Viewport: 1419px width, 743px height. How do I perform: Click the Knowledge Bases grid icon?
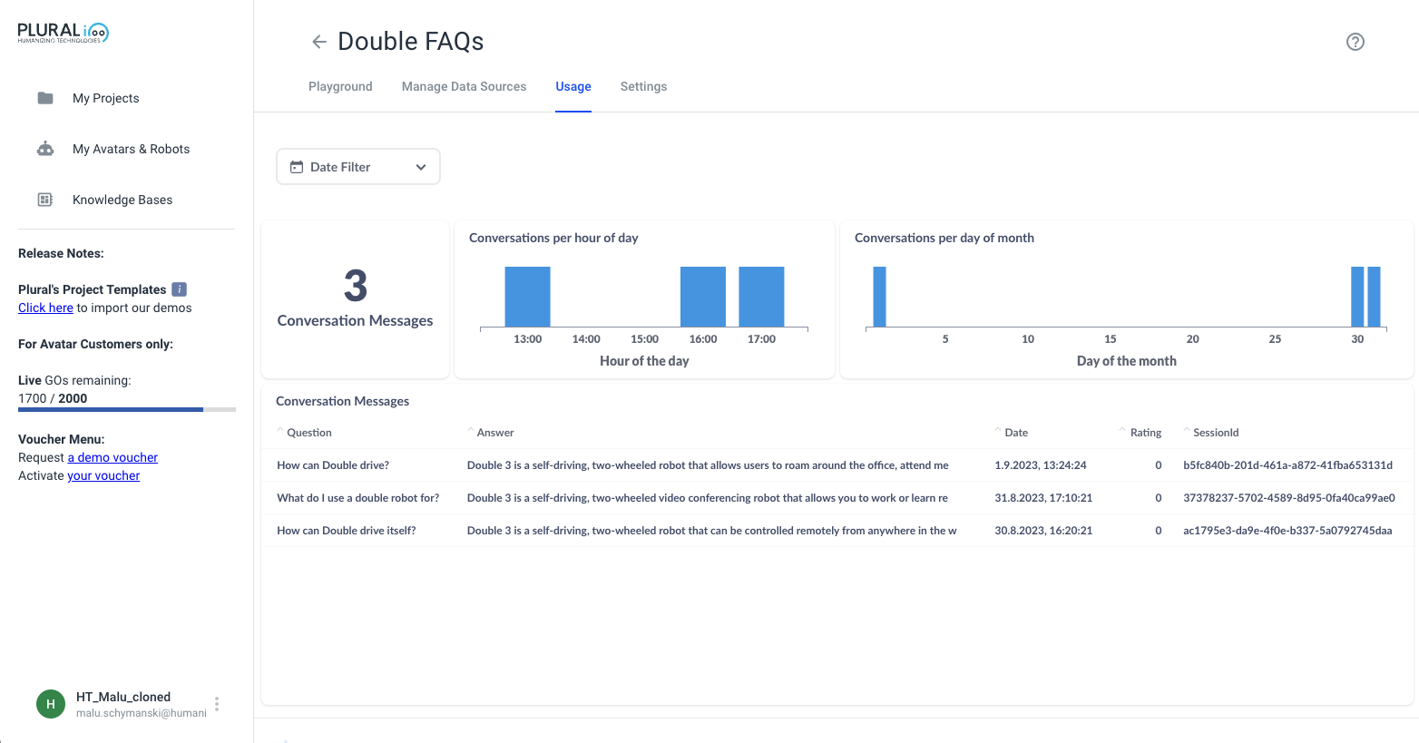pyautogui.click(x=45, y=200)
